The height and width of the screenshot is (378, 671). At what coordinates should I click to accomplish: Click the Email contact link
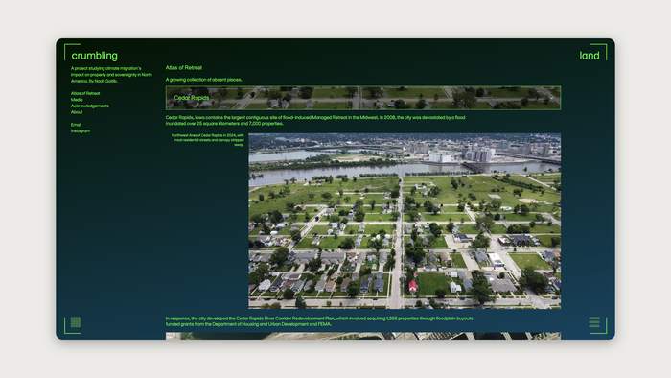pyautogui.click(x=76, y=125)
